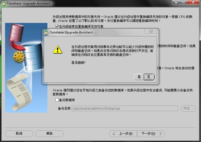
Task: Minimize the Database Upgrade Assistant main window
Action: [176, 2]
